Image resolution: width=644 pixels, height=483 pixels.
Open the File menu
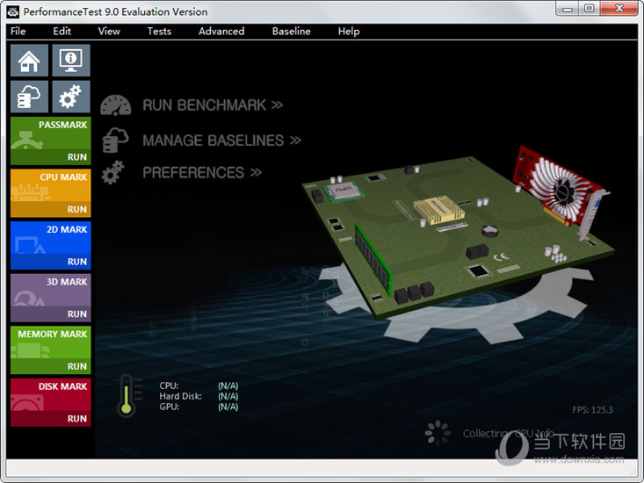point(18,32)
